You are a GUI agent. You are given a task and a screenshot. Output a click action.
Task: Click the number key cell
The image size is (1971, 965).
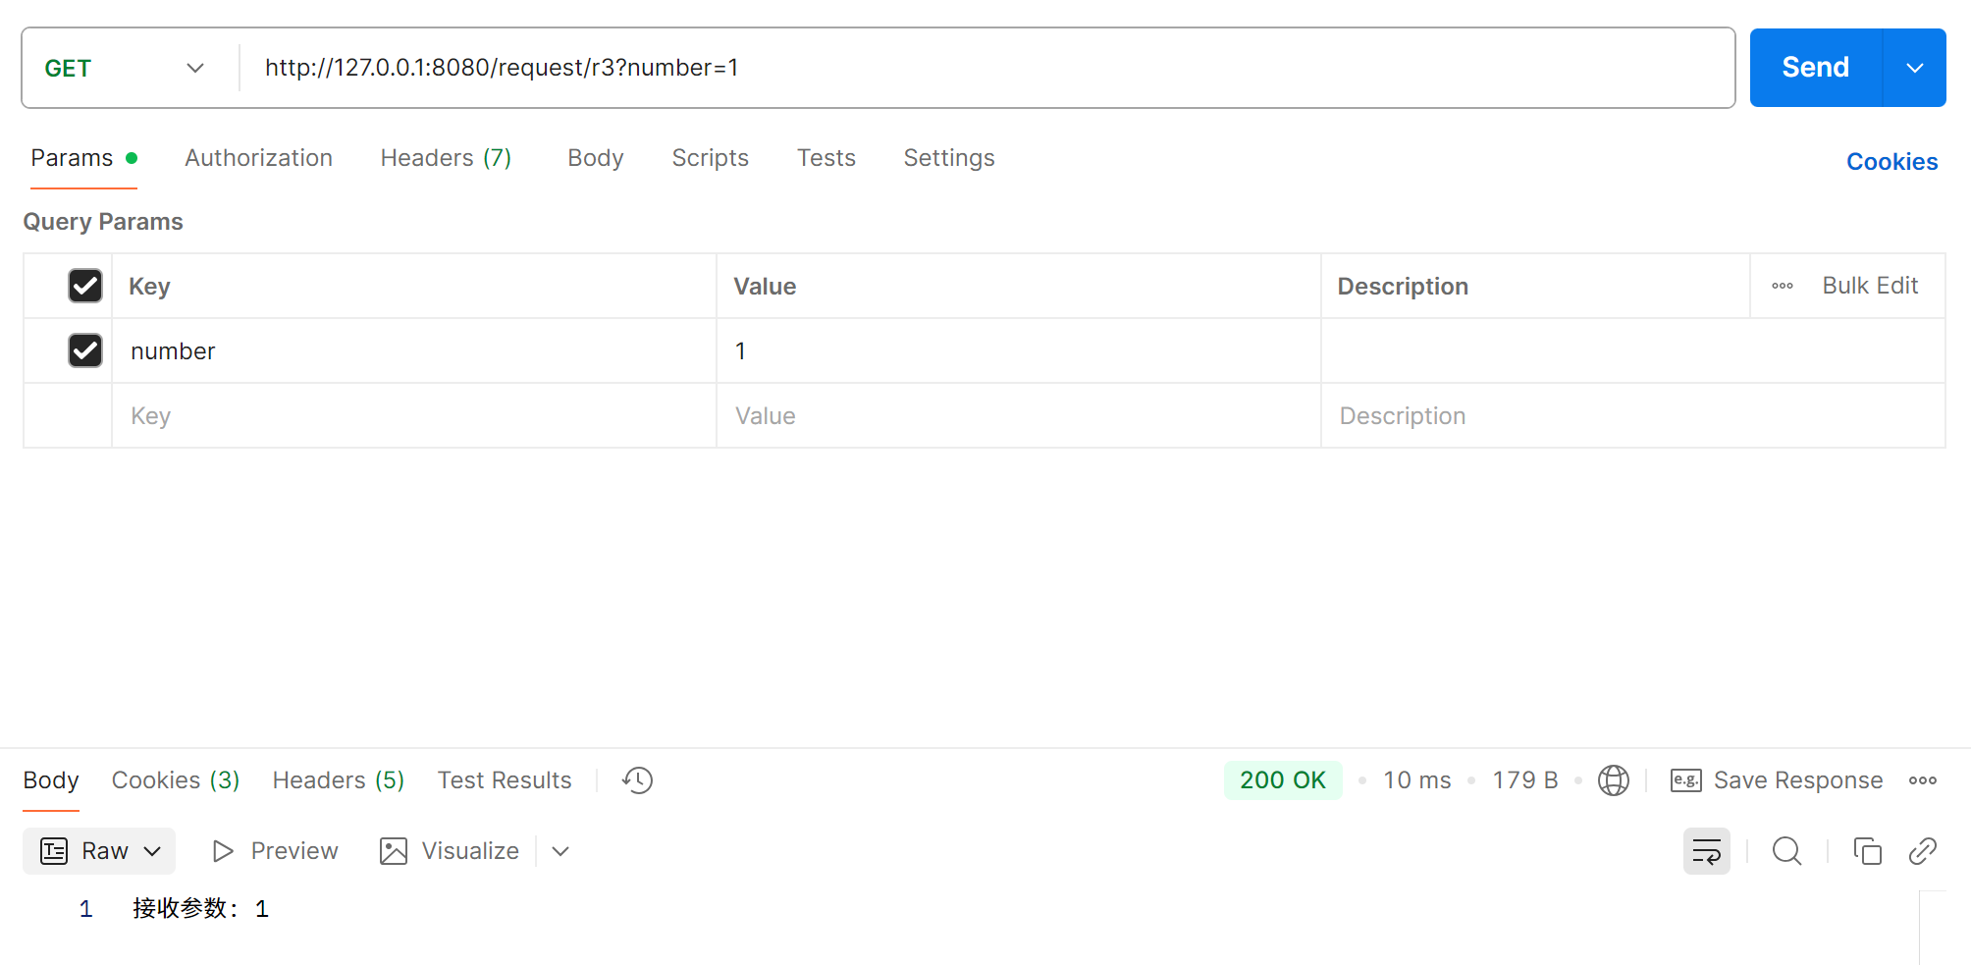[x=414, y=350]
